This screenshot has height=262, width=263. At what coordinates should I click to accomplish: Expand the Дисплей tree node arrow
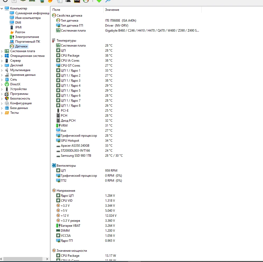point(2,65)
